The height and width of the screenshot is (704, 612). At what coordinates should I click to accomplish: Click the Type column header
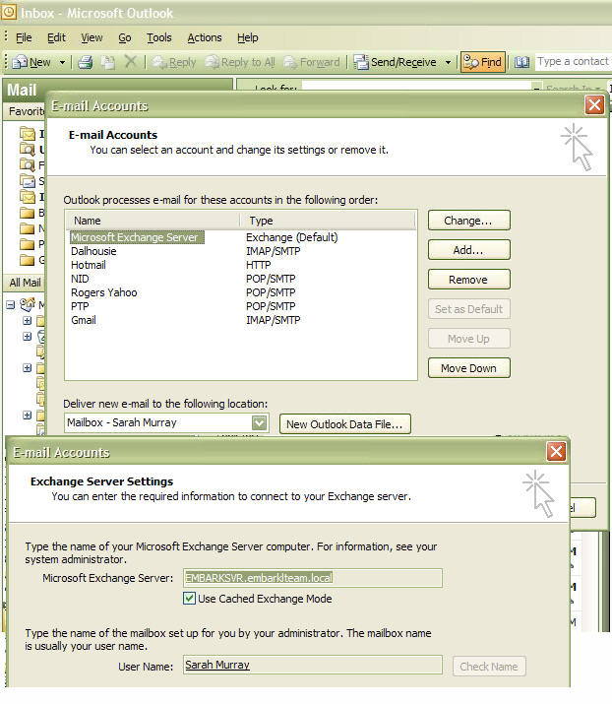point(329,221)
